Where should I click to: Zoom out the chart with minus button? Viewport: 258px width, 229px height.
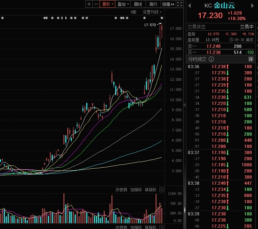(96, 4)
